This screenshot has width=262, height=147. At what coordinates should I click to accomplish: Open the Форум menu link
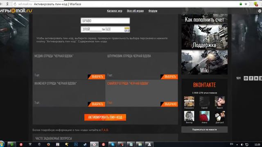tap(153, 11)
